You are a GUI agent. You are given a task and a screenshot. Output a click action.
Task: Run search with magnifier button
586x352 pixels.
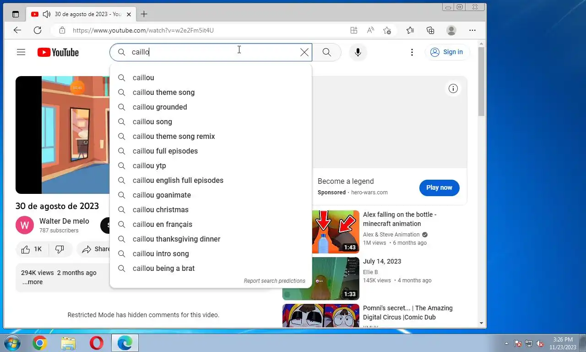(x=327, y=52)
